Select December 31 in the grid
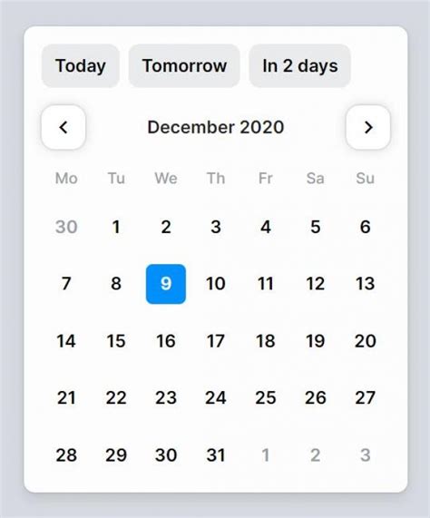Screen dimensions: 430x518 216,454
